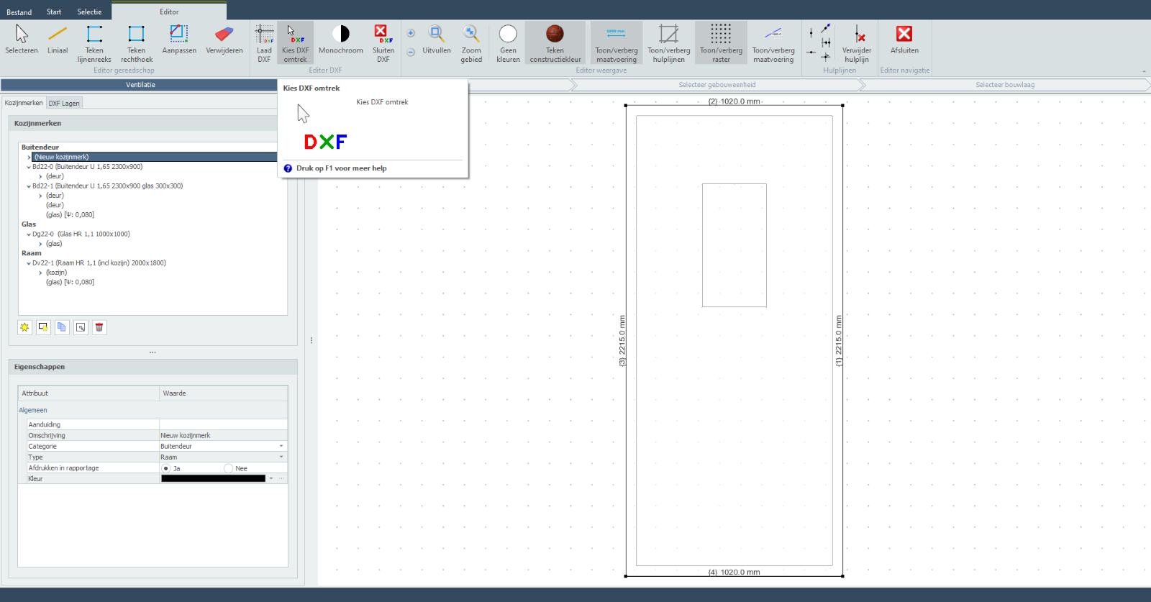The width and height of the screenshot is (1151, 602).
Task: Switch to the DXF Lagen tab
Action: pyautogui.click(x=64, y=104)
